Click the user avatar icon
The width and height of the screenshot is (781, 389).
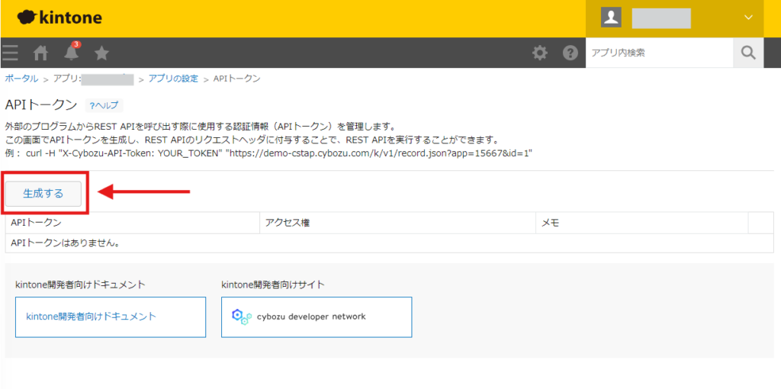pyautogui.click(x=611, y=18)
